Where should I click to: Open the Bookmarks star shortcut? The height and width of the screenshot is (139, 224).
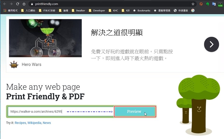(x=142, y=10)
